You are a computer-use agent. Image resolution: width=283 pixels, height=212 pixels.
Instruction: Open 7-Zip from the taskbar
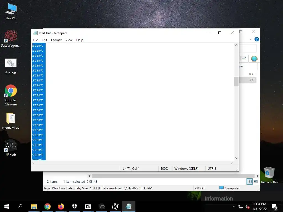(x=88, y=206)
